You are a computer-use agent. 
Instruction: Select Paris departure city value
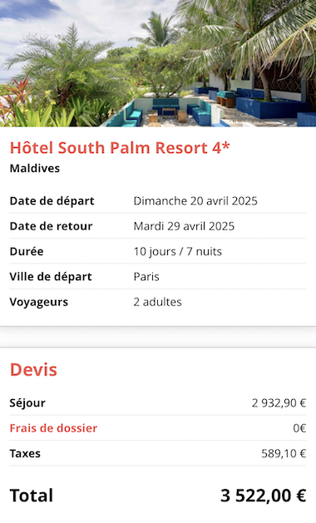[x=146, y=277]
